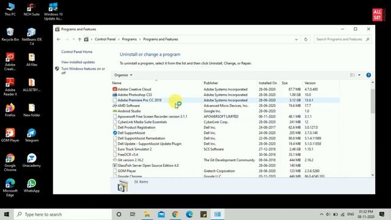
Task: Select Adobe Reader X desktop icon
Action: point(10,87)
